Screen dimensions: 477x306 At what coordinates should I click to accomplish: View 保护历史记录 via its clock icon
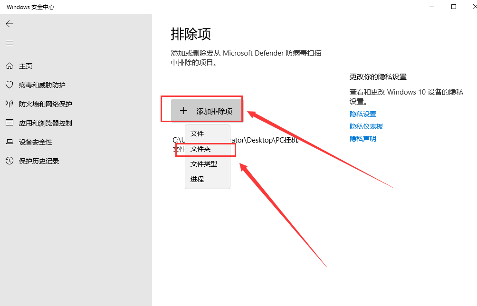(10, 161)
